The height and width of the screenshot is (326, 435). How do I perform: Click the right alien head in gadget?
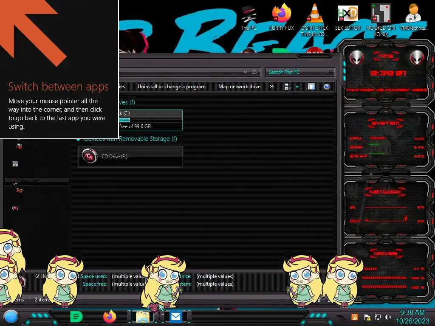417,57
